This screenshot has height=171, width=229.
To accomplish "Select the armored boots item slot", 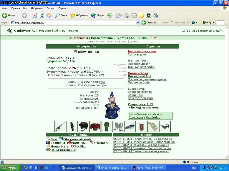I will point(118,126).
